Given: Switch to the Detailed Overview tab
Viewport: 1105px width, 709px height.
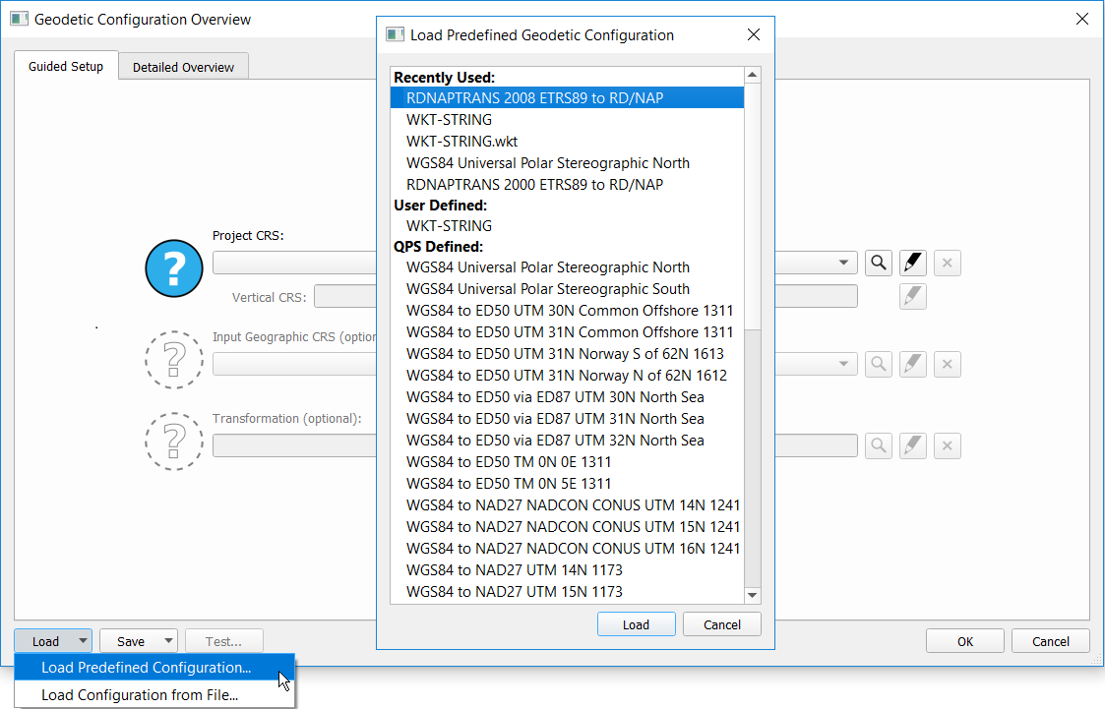Looking at the screenshot, I should click(x=183, y=67).
